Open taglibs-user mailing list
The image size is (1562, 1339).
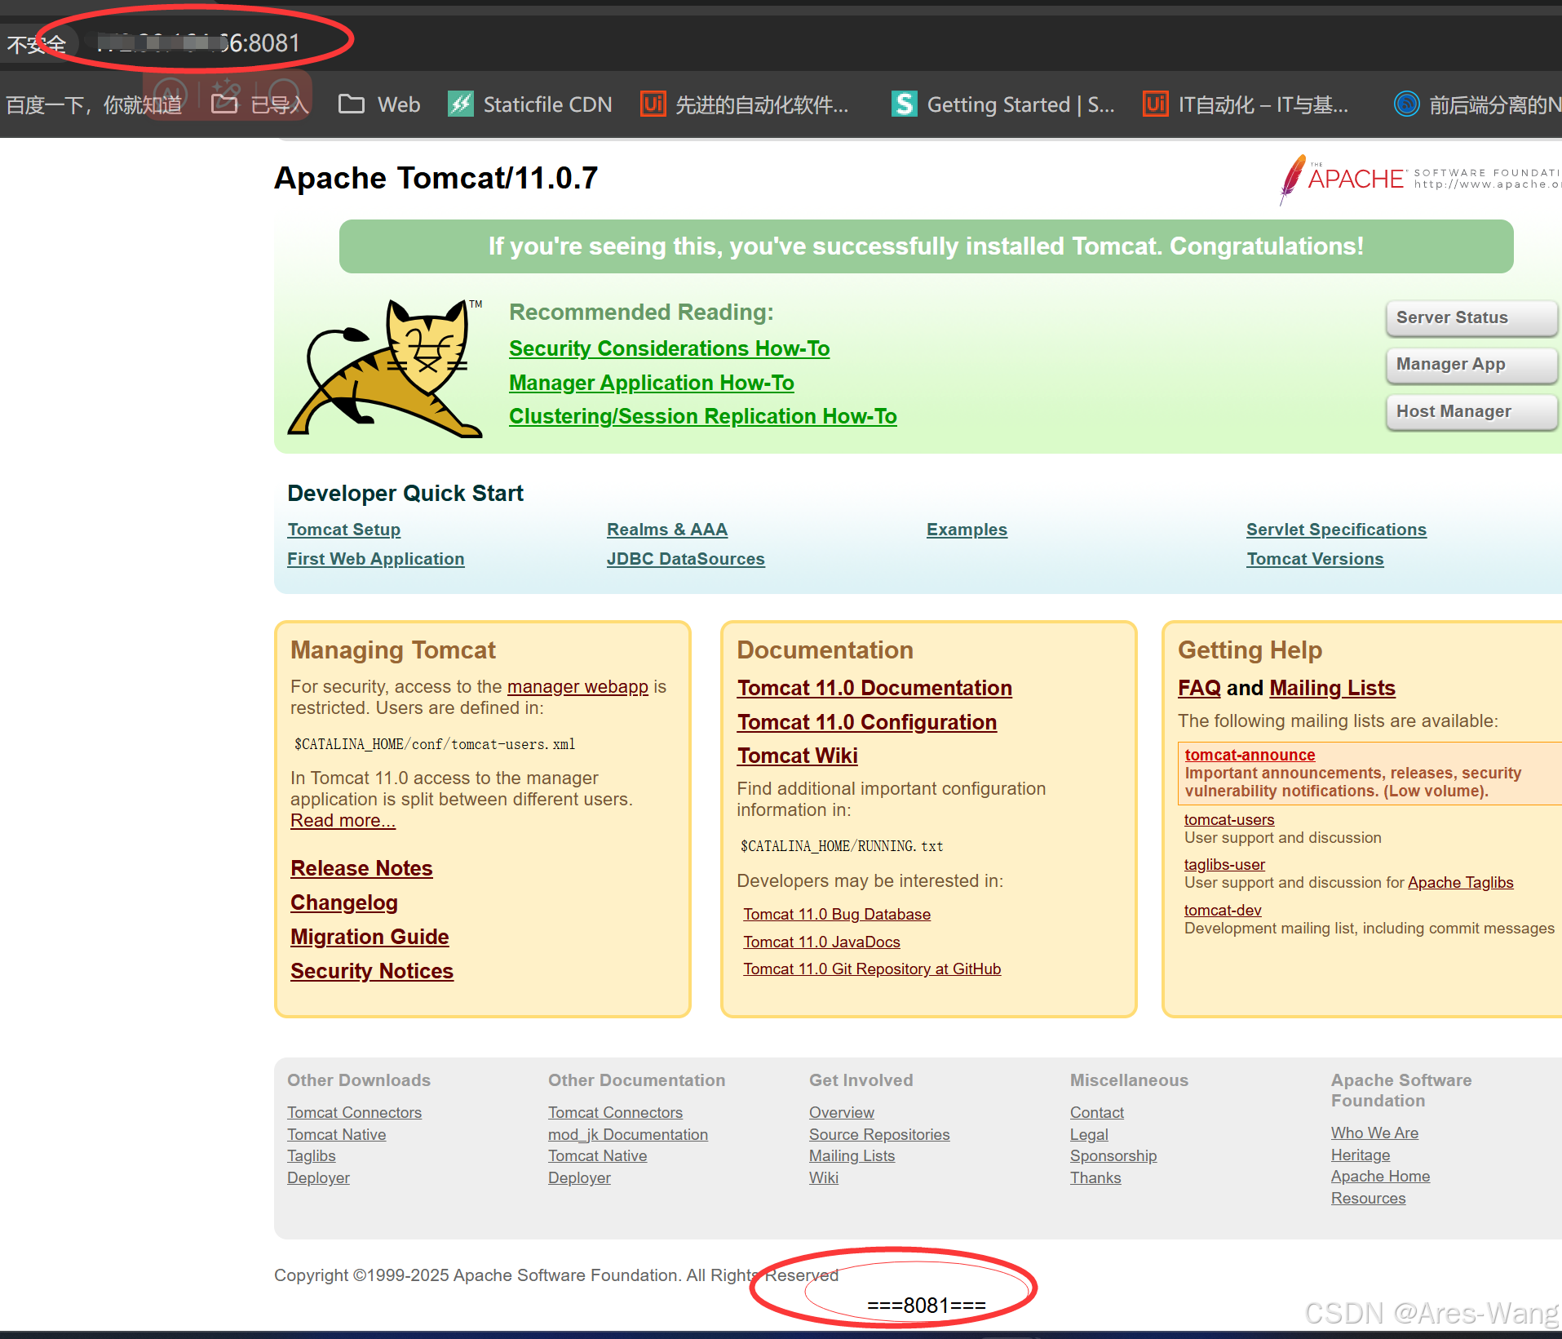(x=1224, y=865)
